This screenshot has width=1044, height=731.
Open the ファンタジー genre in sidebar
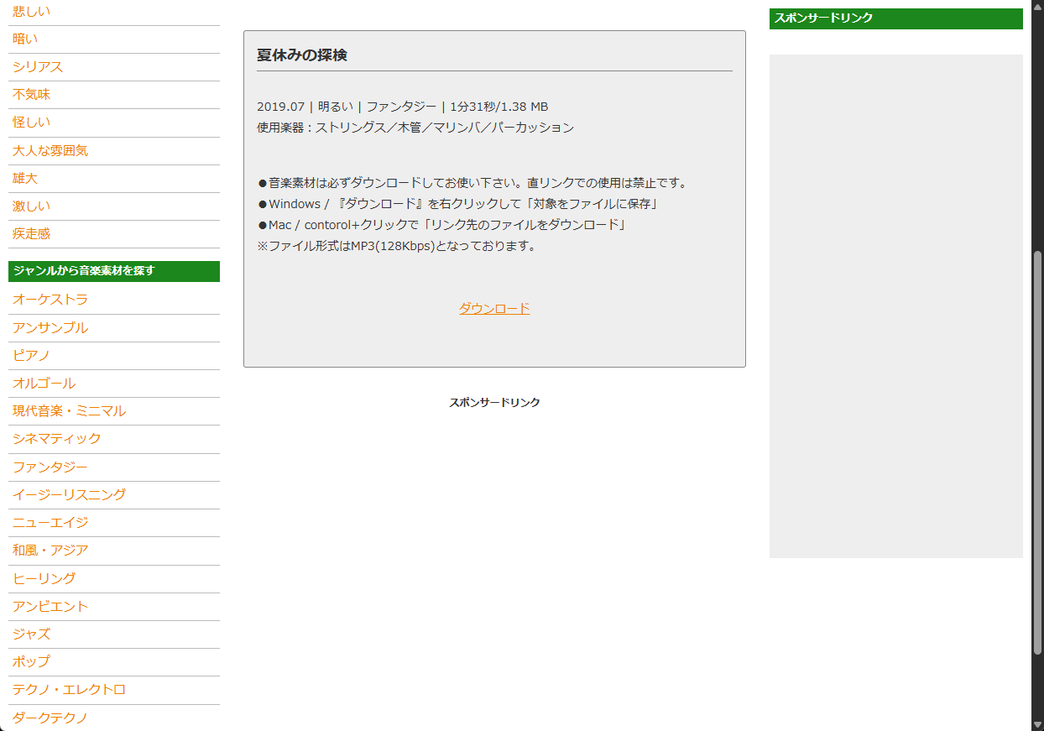coord(50,467)
